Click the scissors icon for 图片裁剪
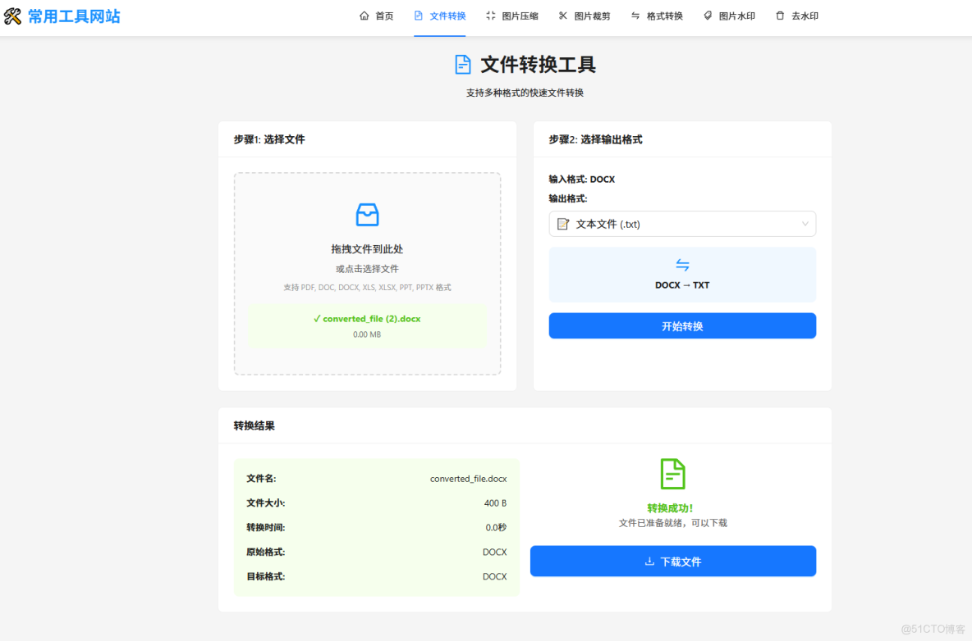This screenshot has height=641, width=972. (x=562, y=15)
